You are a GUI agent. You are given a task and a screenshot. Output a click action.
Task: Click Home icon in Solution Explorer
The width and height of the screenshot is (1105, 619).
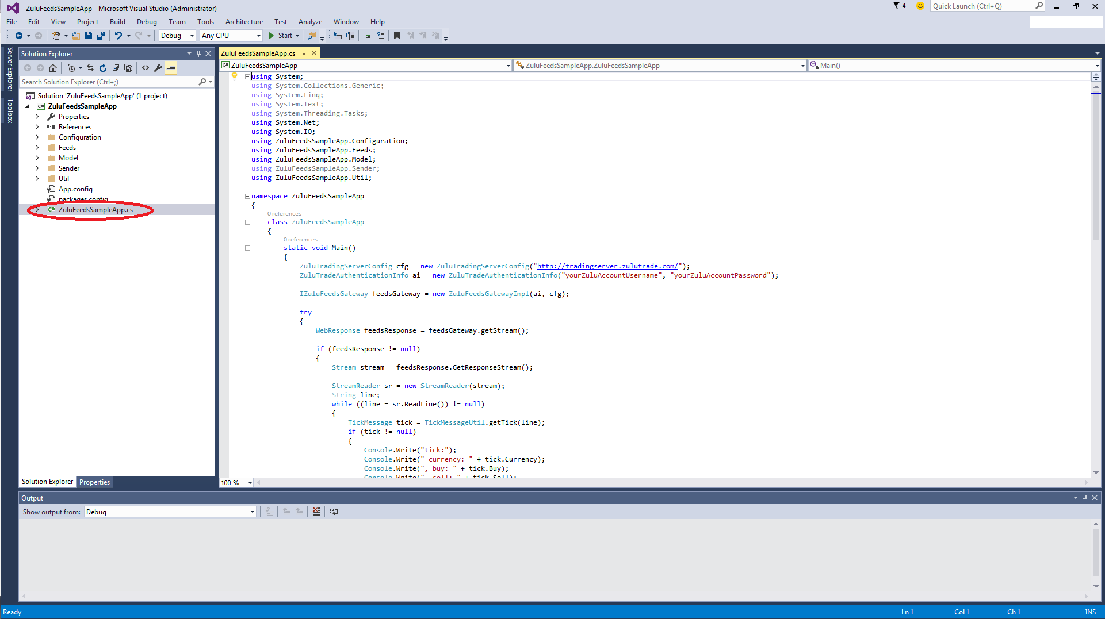click(53, 68)
